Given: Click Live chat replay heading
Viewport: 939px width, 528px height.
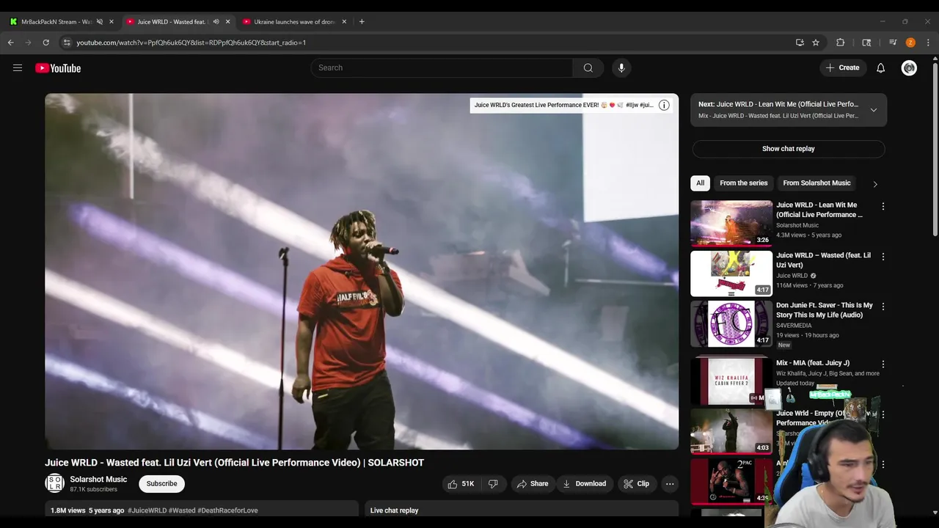Looking at the screenshot, I should click(x=394, y=510).
